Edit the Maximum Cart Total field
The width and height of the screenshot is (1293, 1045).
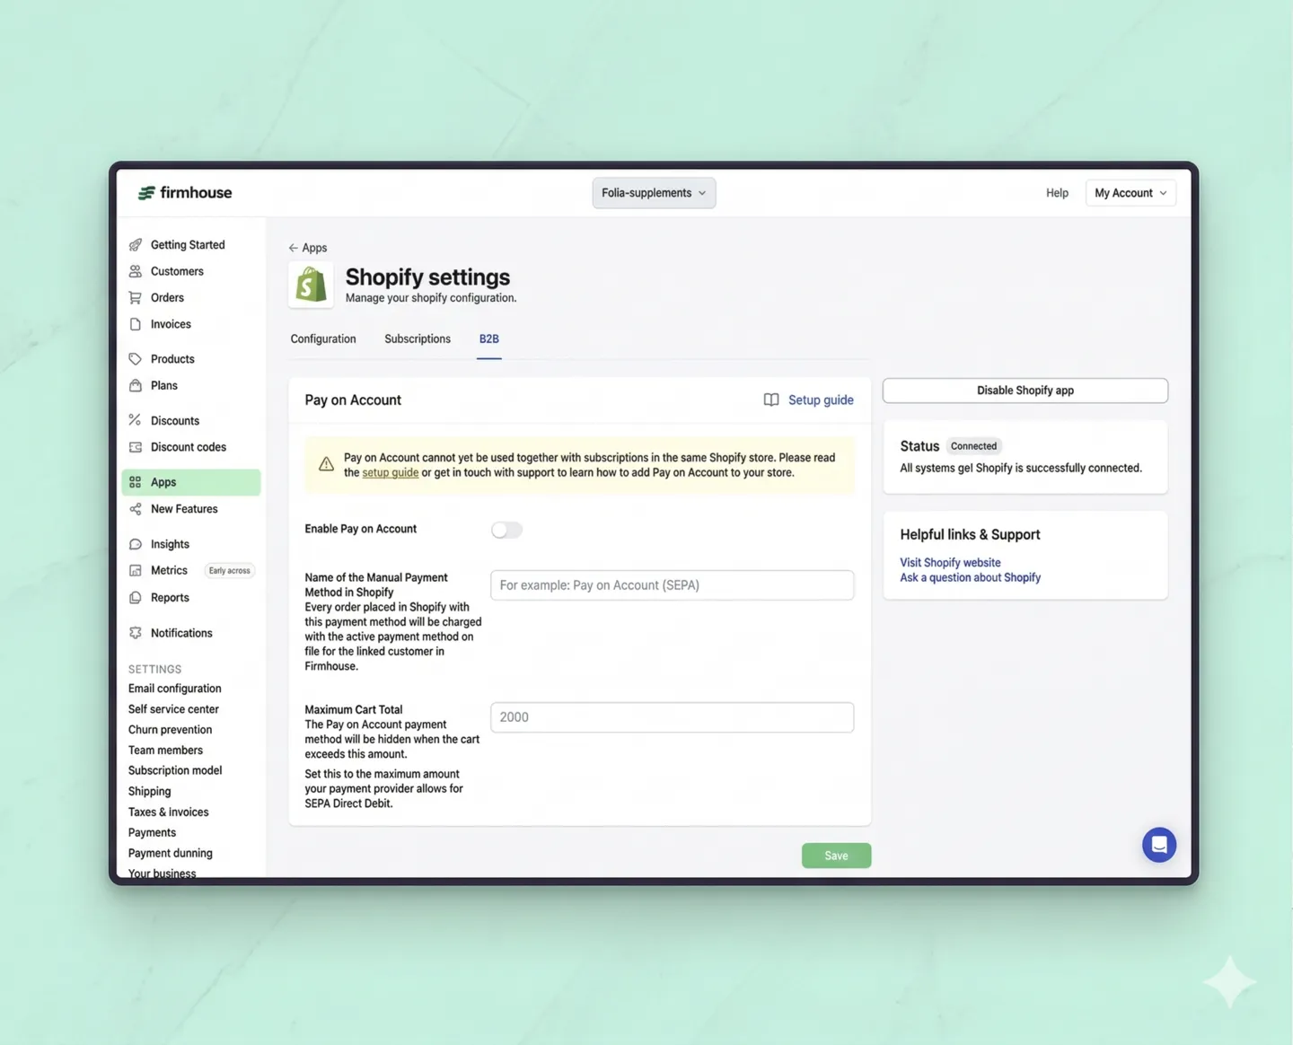(672, 716)
